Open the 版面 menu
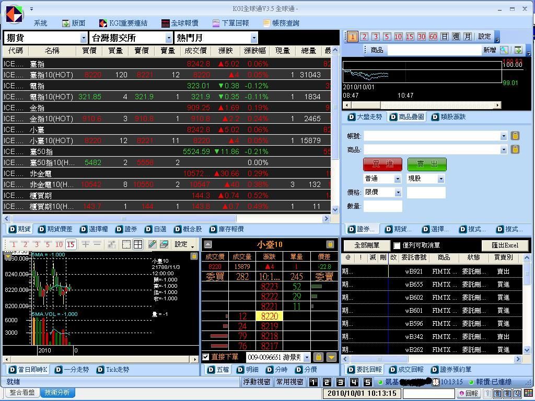 [x=74, y=23]
